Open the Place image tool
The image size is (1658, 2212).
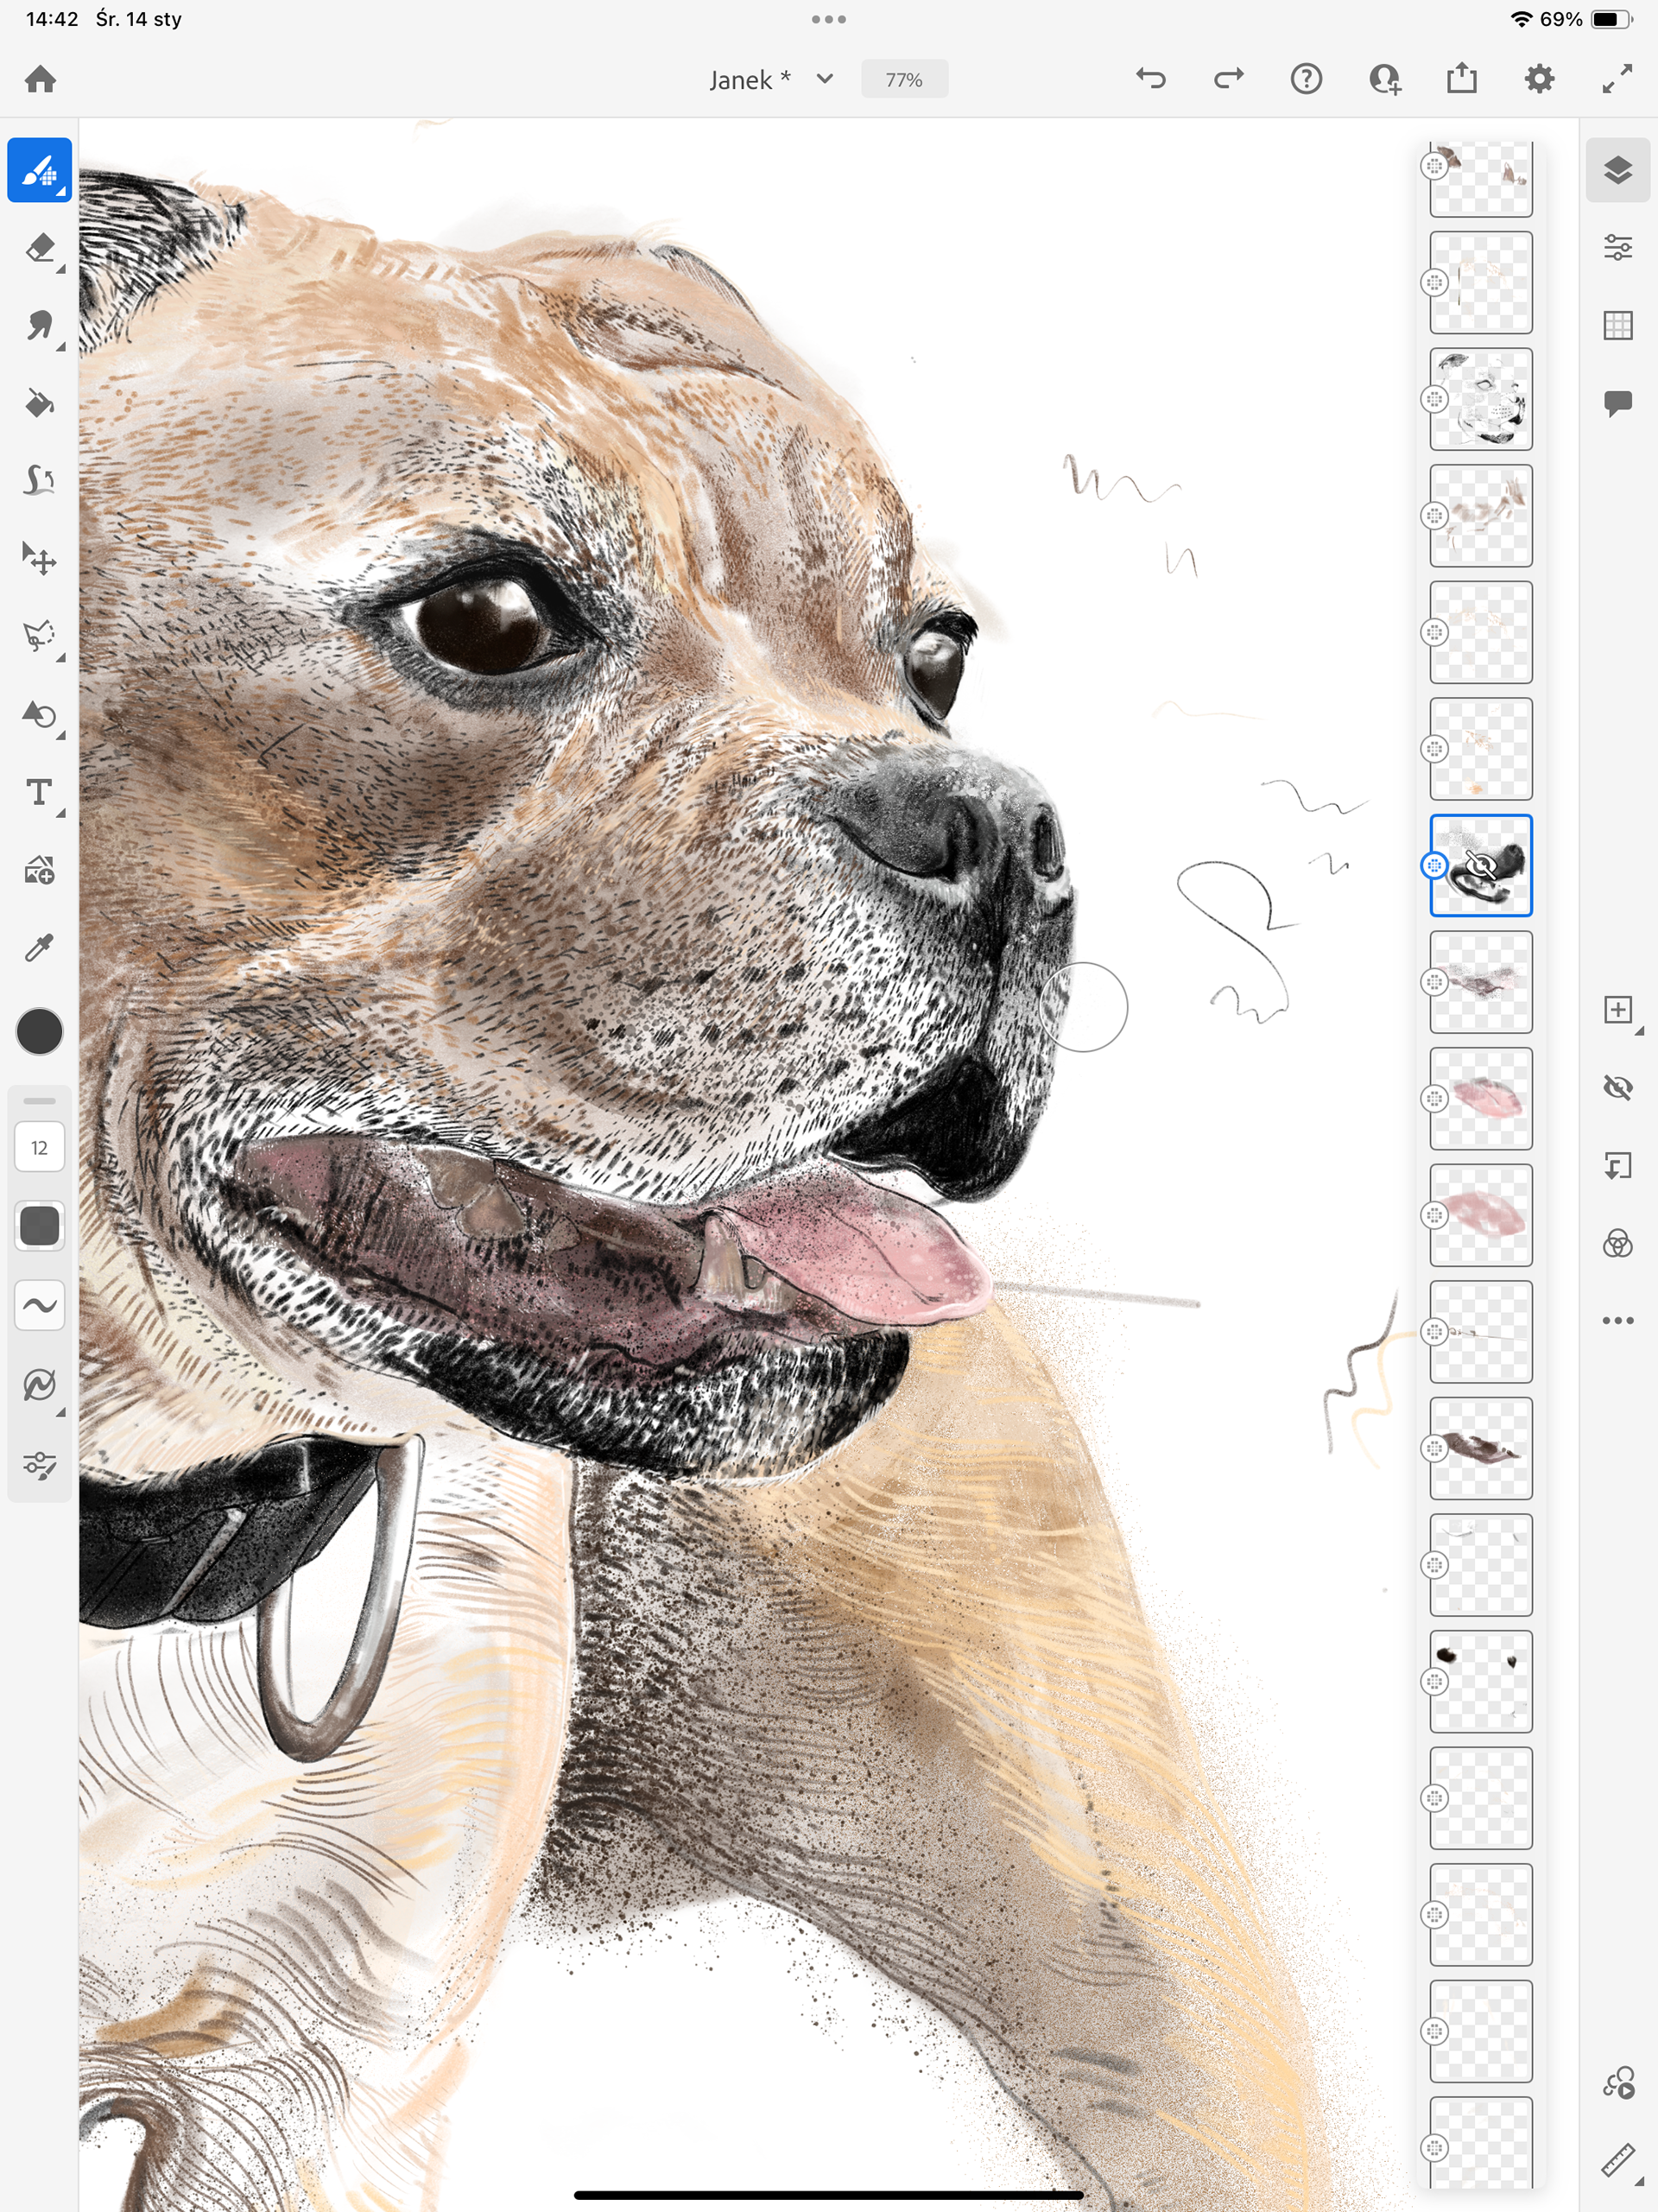39,871
